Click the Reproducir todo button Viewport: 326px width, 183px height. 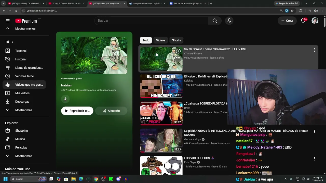click(x=77, y=111)
